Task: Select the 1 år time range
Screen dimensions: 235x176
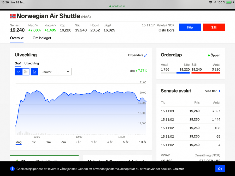Action: (x=94, y=142)
